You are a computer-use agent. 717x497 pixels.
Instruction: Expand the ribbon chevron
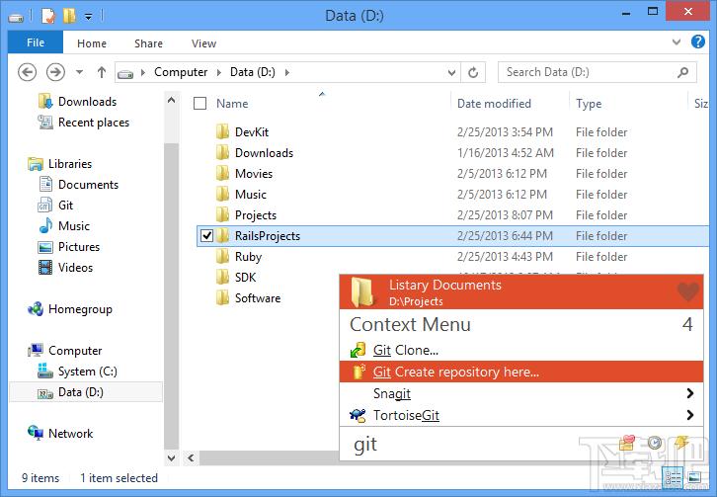(677, 42)
